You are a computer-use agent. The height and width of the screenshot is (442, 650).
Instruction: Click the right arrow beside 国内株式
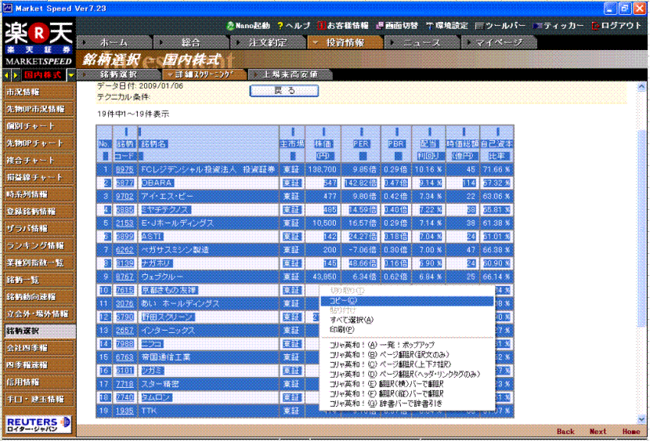[16, 75]
